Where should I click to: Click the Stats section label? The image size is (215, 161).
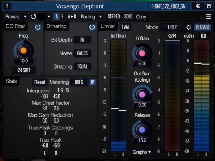click(11, 81)
